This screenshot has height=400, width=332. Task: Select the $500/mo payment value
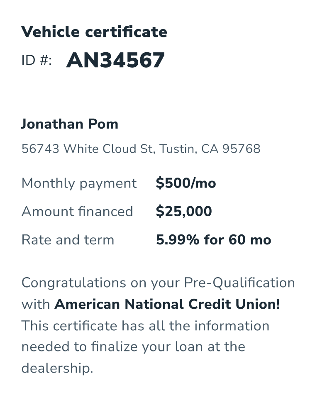click(186, 183)
